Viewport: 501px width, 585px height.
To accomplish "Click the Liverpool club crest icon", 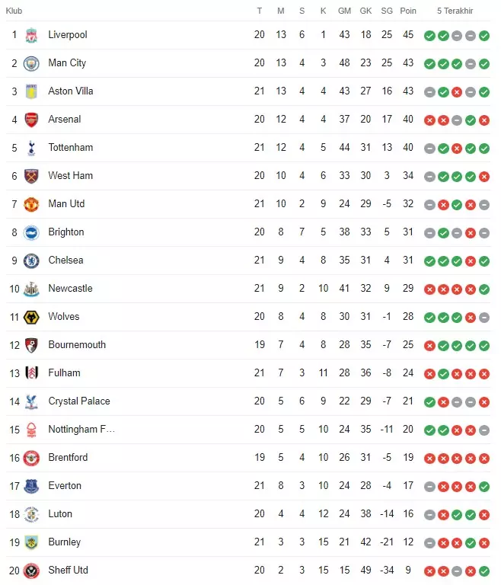I will (x=31, y=35).
